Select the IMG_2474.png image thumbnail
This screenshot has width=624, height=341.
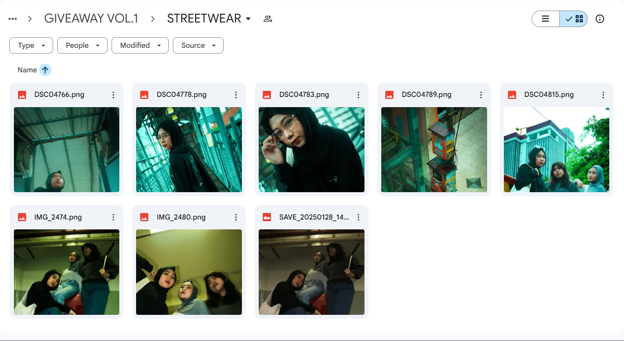67,272
